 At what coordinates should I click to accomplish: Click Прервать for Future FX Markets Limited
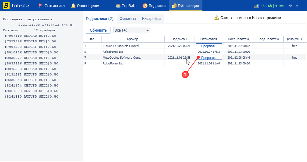click(209, 46)
